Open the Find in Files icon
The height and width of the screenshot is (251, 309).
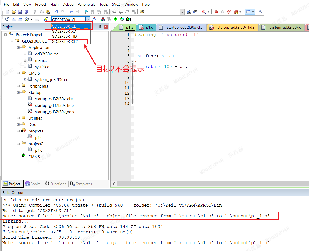142,12
